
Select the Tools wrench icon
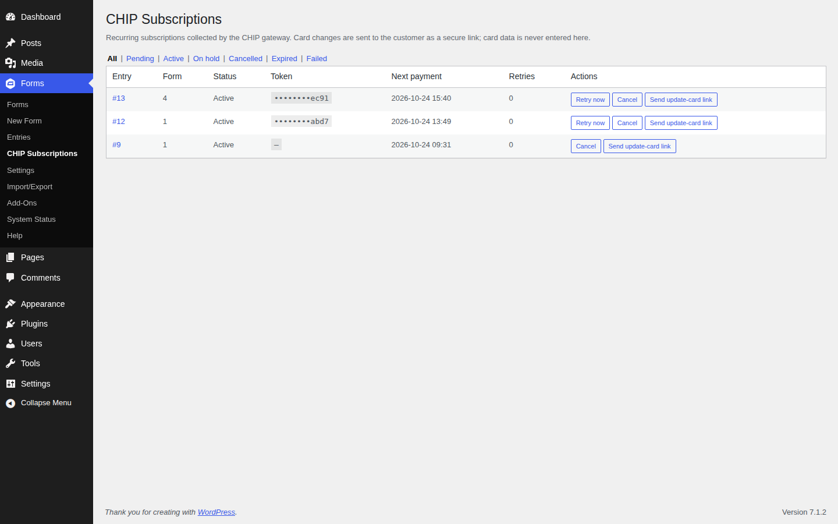click(x=10, y=363)
